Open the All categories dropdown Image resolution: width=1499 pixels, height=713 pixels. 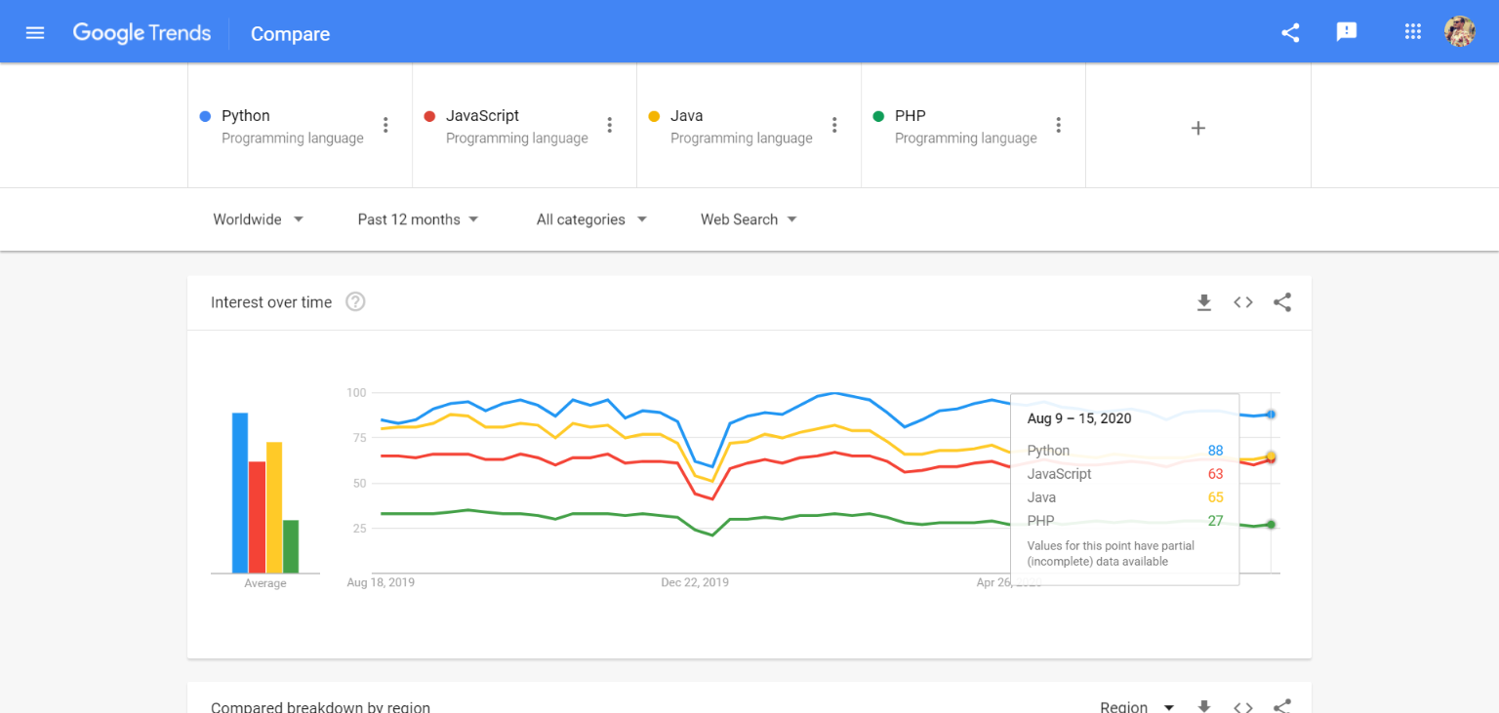click(x=591, y=219)
